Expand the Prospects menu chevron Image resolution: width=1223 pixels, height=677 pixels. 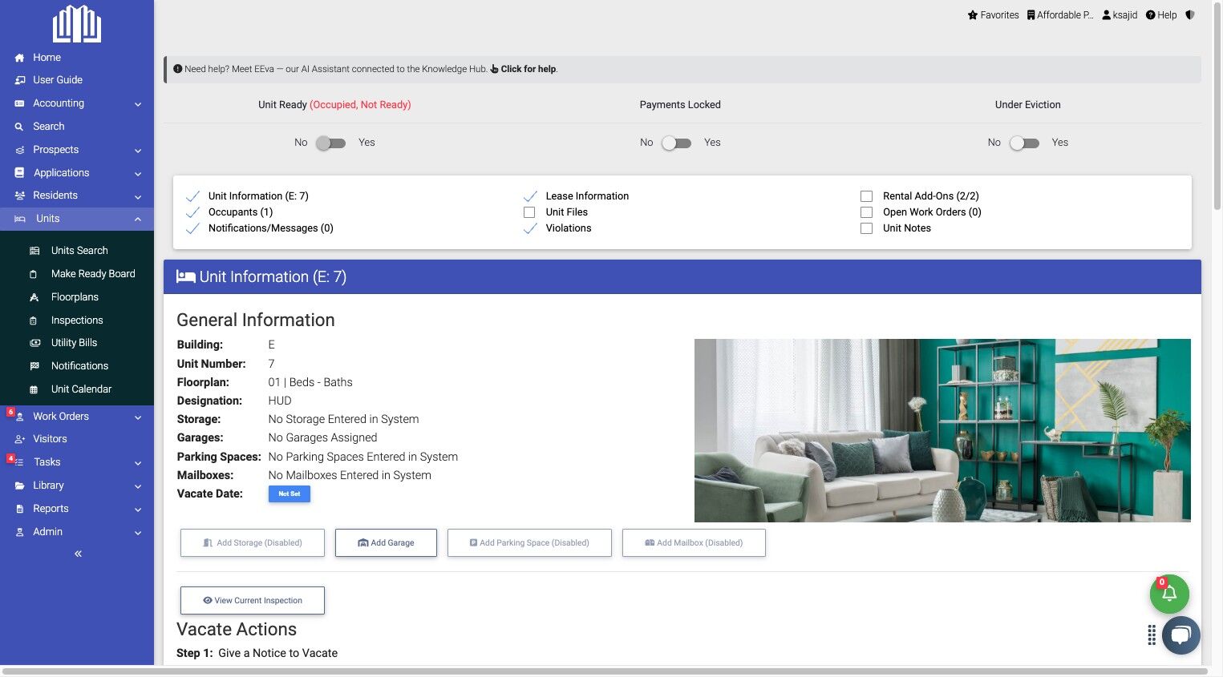[138, 151]
